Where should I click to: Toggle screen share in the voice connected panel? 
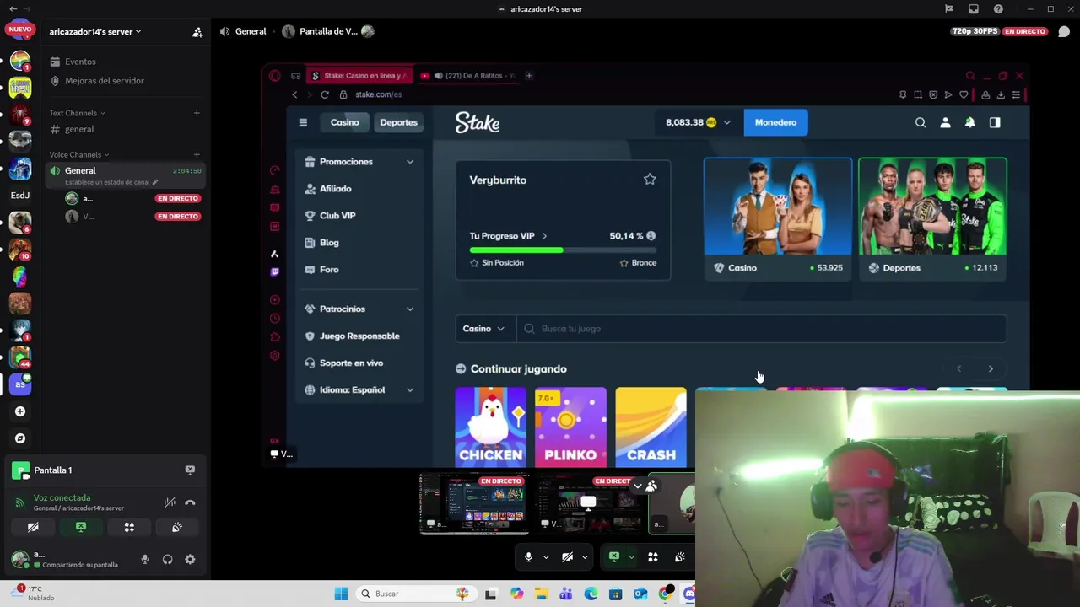(x=81, y=527)
